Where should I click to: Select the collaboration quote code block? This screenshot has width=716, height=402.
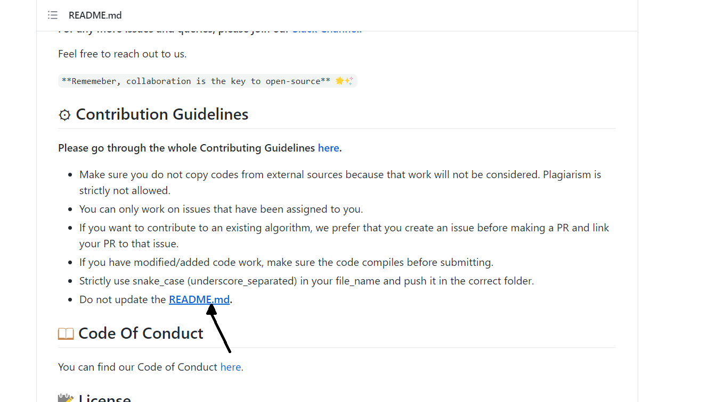coord(207,80)
